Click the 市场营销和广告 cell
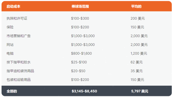Image resolution: width=173 pixels, height=97 pixels. point(18,36)
